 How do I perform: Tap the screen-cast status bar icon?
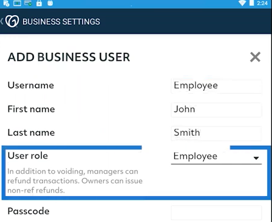[x=17, y=3]
